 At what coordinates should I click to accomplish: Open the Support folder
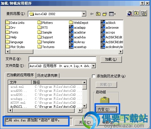45,37
